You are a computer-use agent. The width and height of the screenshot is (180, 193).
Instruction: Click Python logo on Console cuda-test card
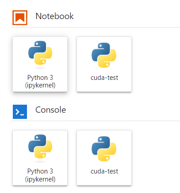pos(104,149)
